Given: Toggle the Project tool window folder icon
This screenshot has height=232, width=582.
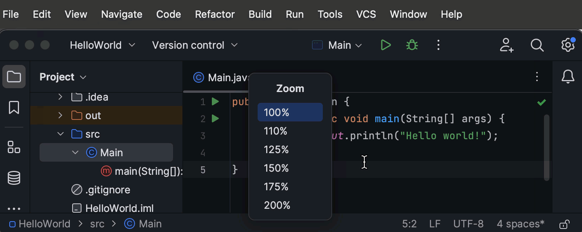Looking at the screenshot, I should [x=14, y=77].
